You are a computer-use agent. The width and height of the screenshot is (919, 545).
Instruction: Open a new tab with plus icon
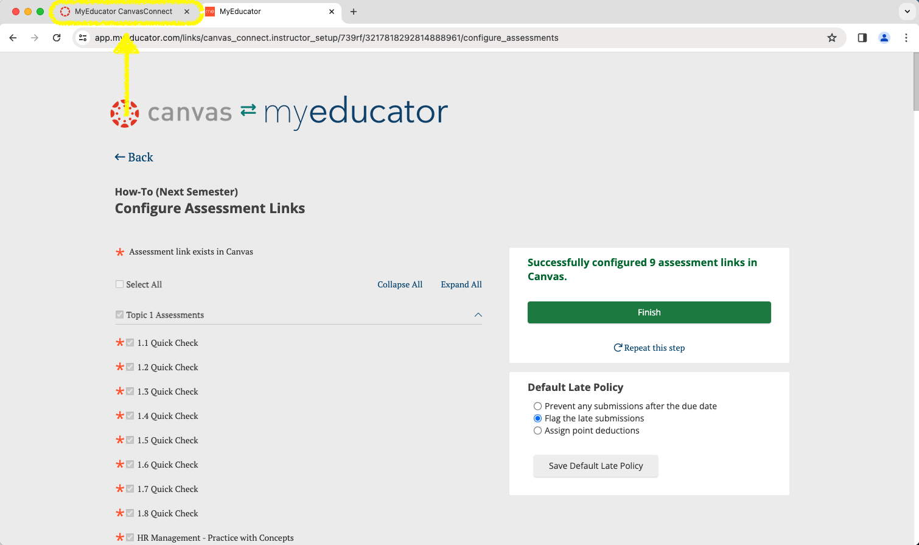(x=354, y=12)
